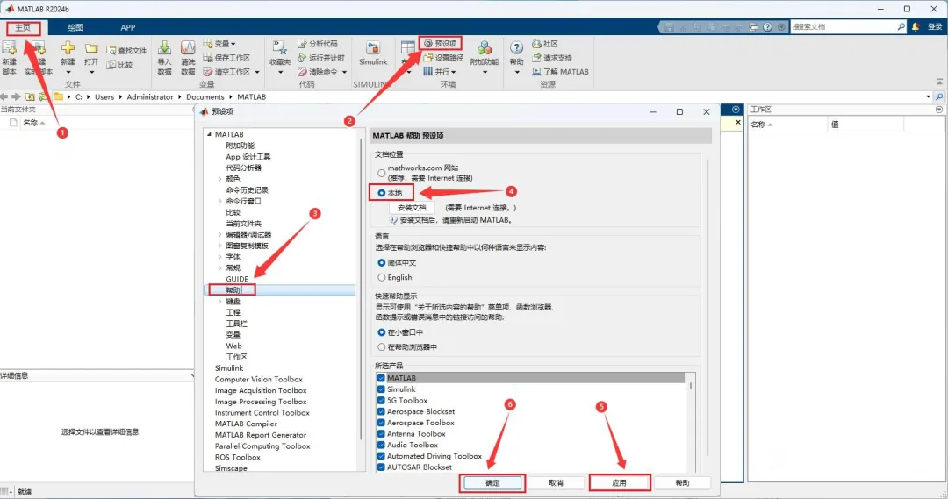The height and width of the screenshot is (499, 948).
Task: Expand the 字体 tree node
Action: [x=220, y=257]
